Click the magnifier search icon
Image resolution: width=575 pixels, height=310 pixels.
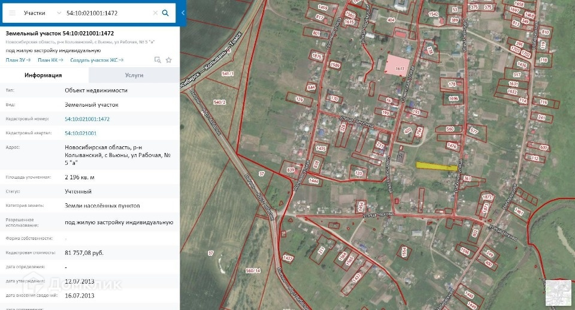pos(165,13)
